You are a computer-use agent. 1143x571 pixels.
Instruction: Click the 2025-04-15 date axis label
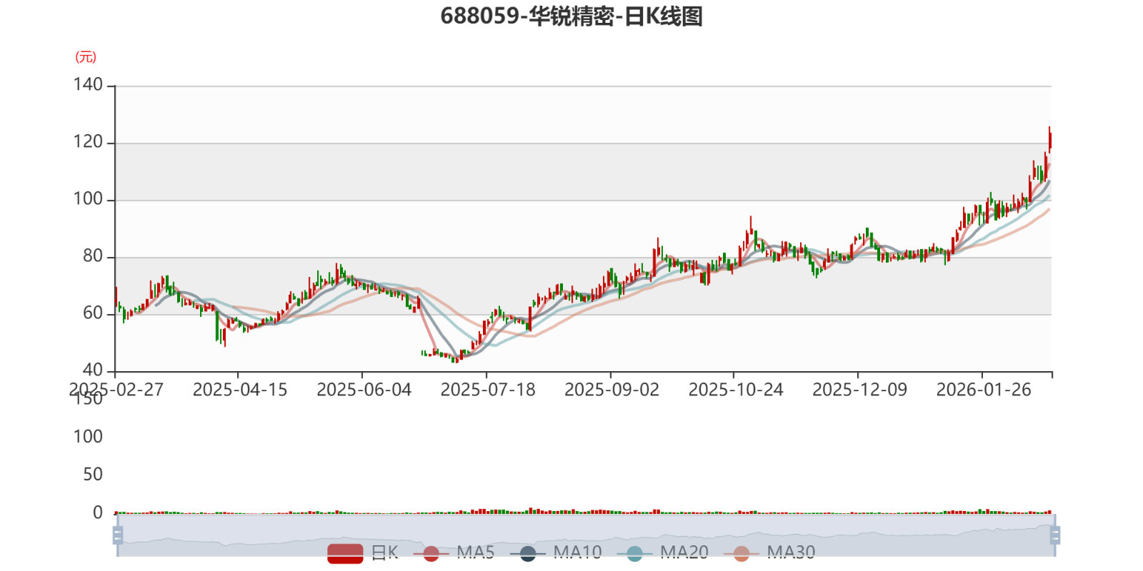(240, 390)
